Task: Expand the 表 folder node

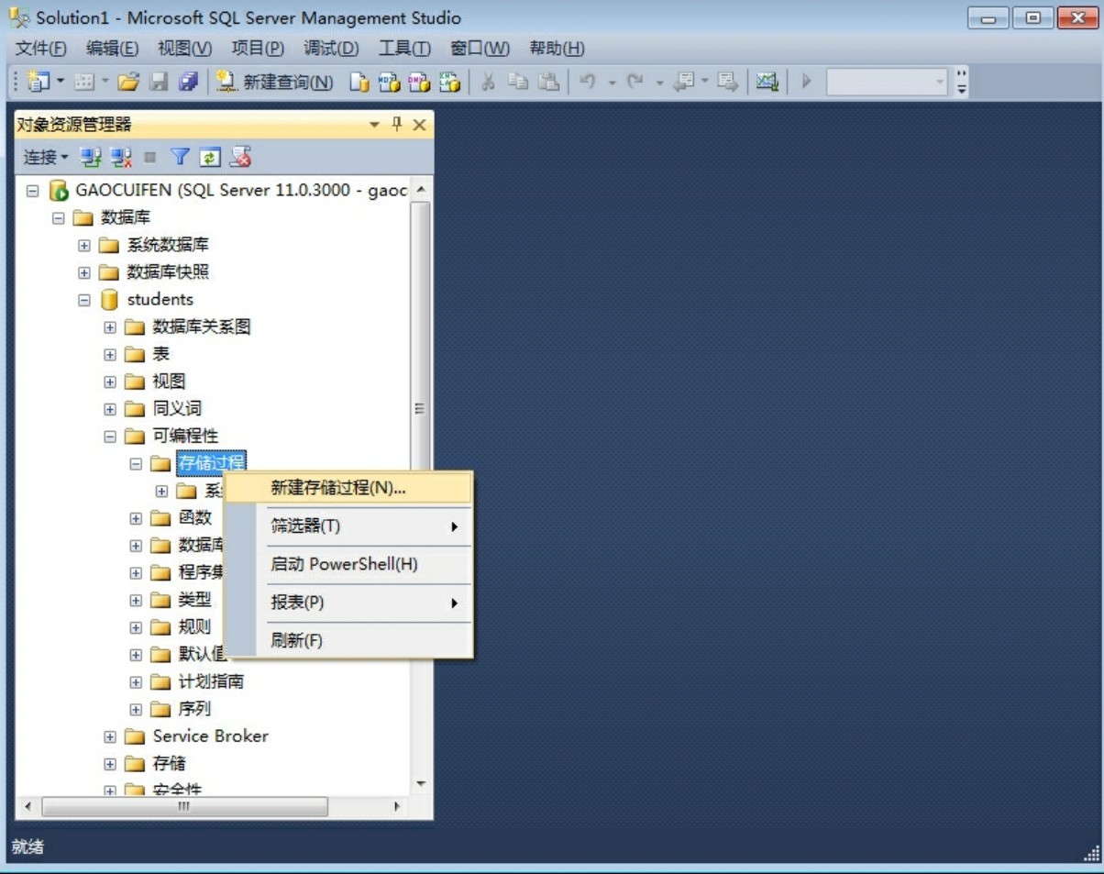Action: pos(110,355)
